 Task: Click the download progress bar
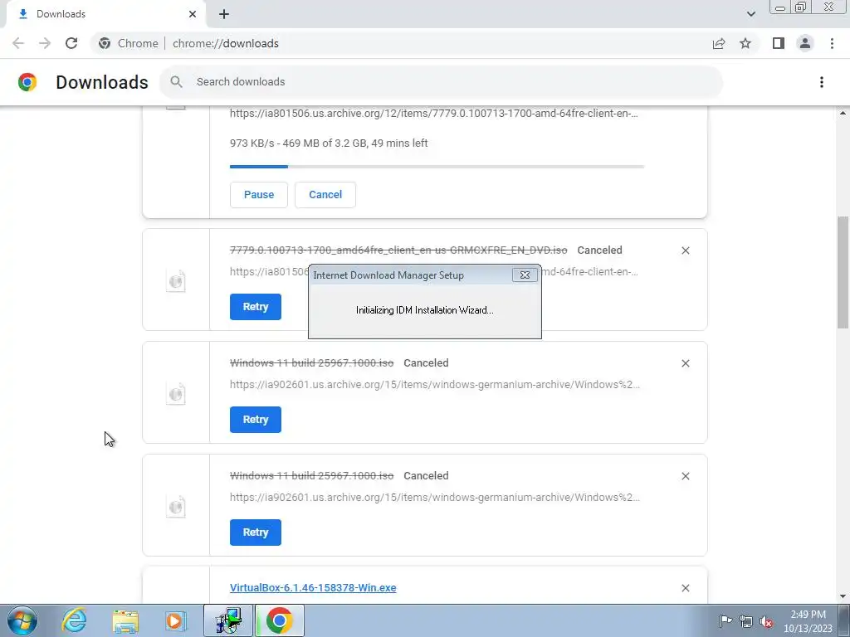pyautogui.click(x=437, y=166)
